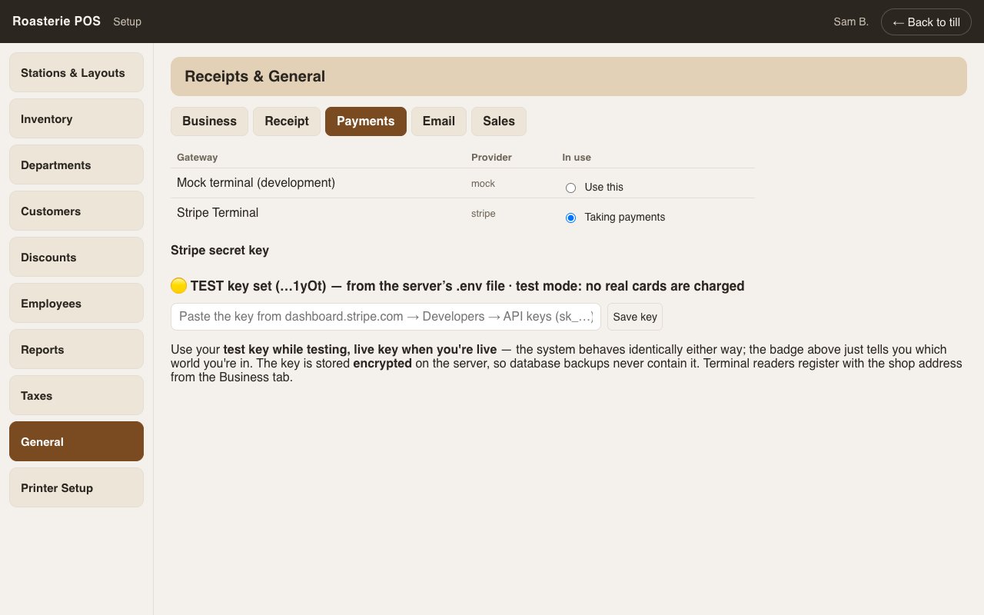The height and width of the screenshot is (615, 984).
Task: Switch to the Business tab
Action: coord(209,121)
